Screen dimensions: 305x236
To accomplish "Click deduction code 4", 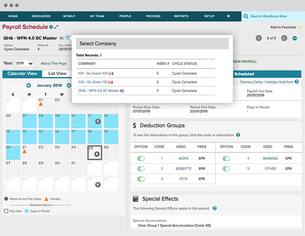I will pyautogui.click(x=248, y=158).
